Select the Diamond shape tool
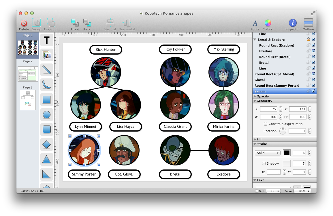333x216 pixels. (x=46, y=144)
